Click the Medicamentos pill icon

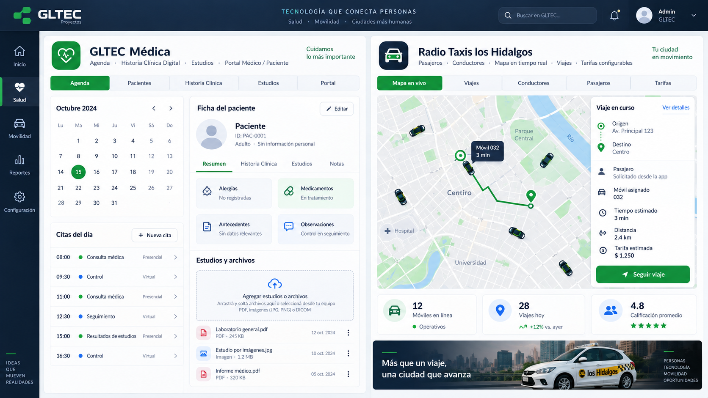pos(289,191)
